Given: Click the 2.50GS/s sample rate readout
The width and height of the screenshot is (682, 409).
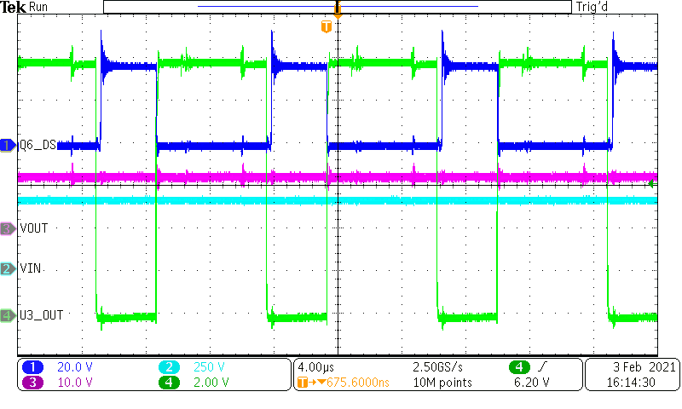Looking at the screenshot, I should coord(441,367).
